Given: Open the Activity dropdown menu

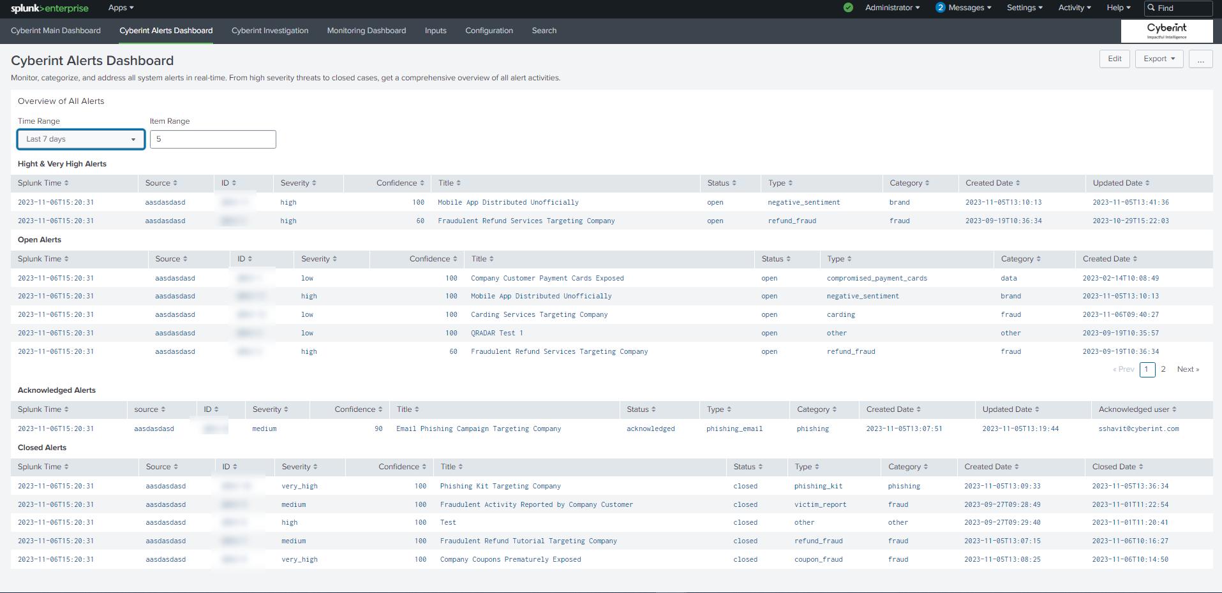Looking at the screenshot, I should [1075, 8].
